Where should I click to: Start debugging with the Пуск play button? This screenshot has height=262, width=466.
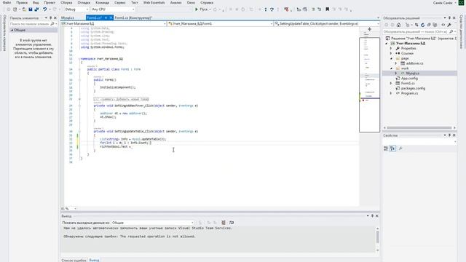pyautogui.click(x=202, y=9)
